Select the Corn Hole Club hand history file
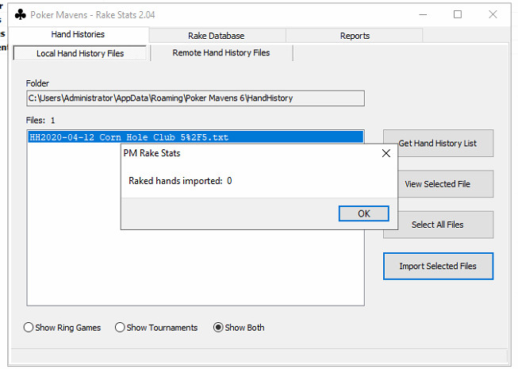 129,137
